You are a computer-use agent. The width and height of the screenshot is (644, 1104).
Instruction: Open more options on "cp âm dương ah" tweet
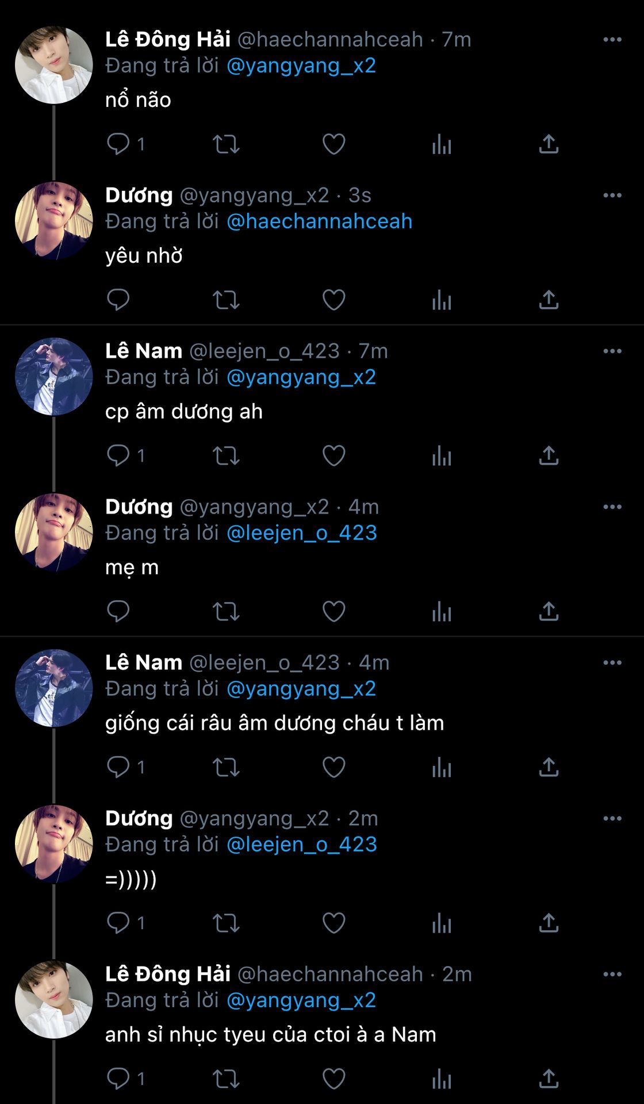click(x=612, y=351)
